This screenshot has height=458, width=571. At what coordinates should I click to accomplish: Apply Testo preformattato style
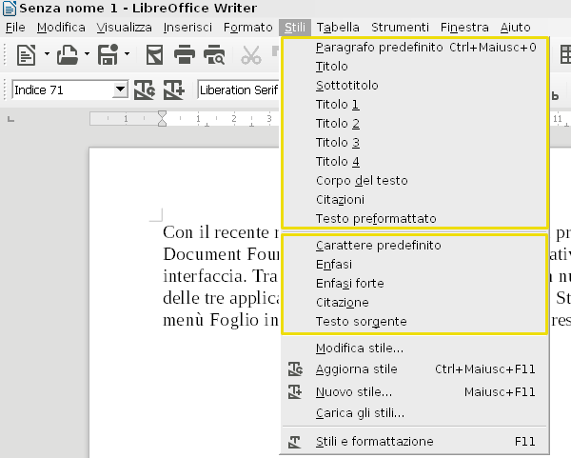click(x=414, y=219)
